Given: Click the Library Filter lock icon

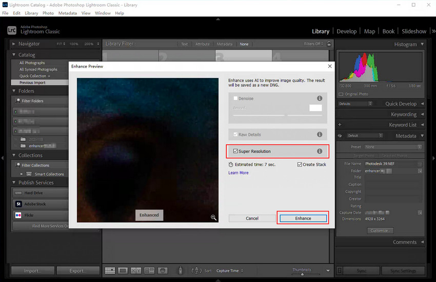Looking at the screenshot, I should (329, 44).
